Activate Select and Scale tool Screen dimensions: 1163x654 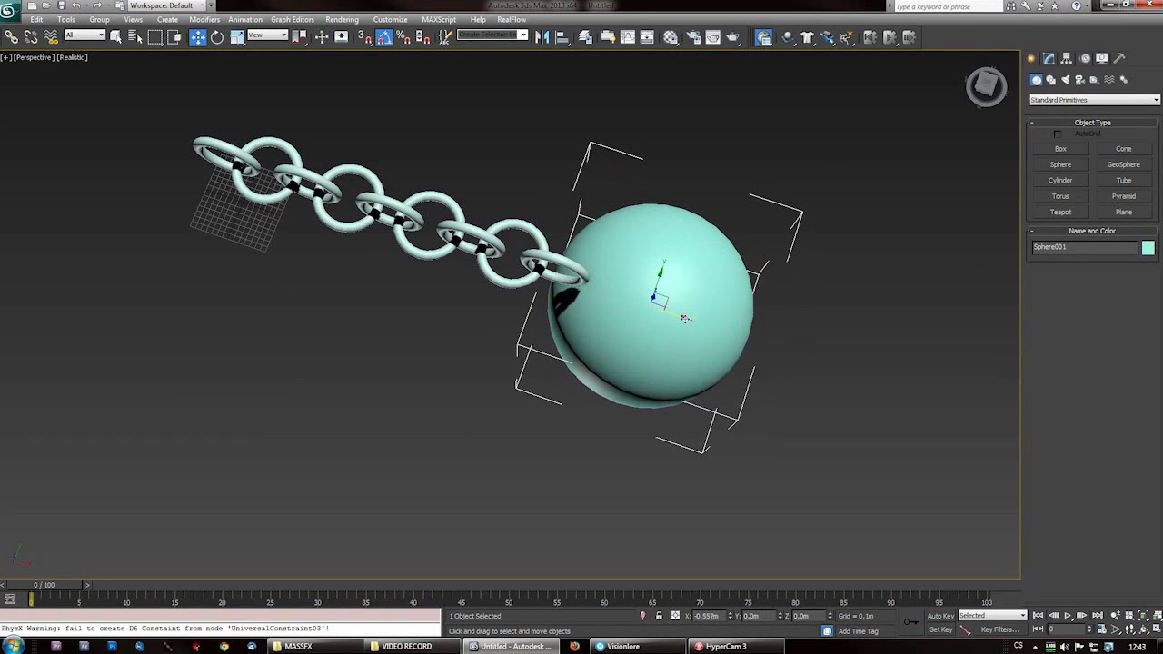[237, 37]
